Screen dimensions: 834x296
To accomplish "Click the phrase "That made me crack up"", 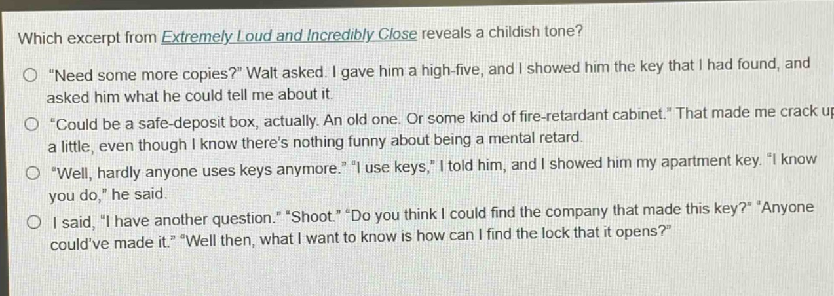I will pyautogui.click(x=757, y=113).
